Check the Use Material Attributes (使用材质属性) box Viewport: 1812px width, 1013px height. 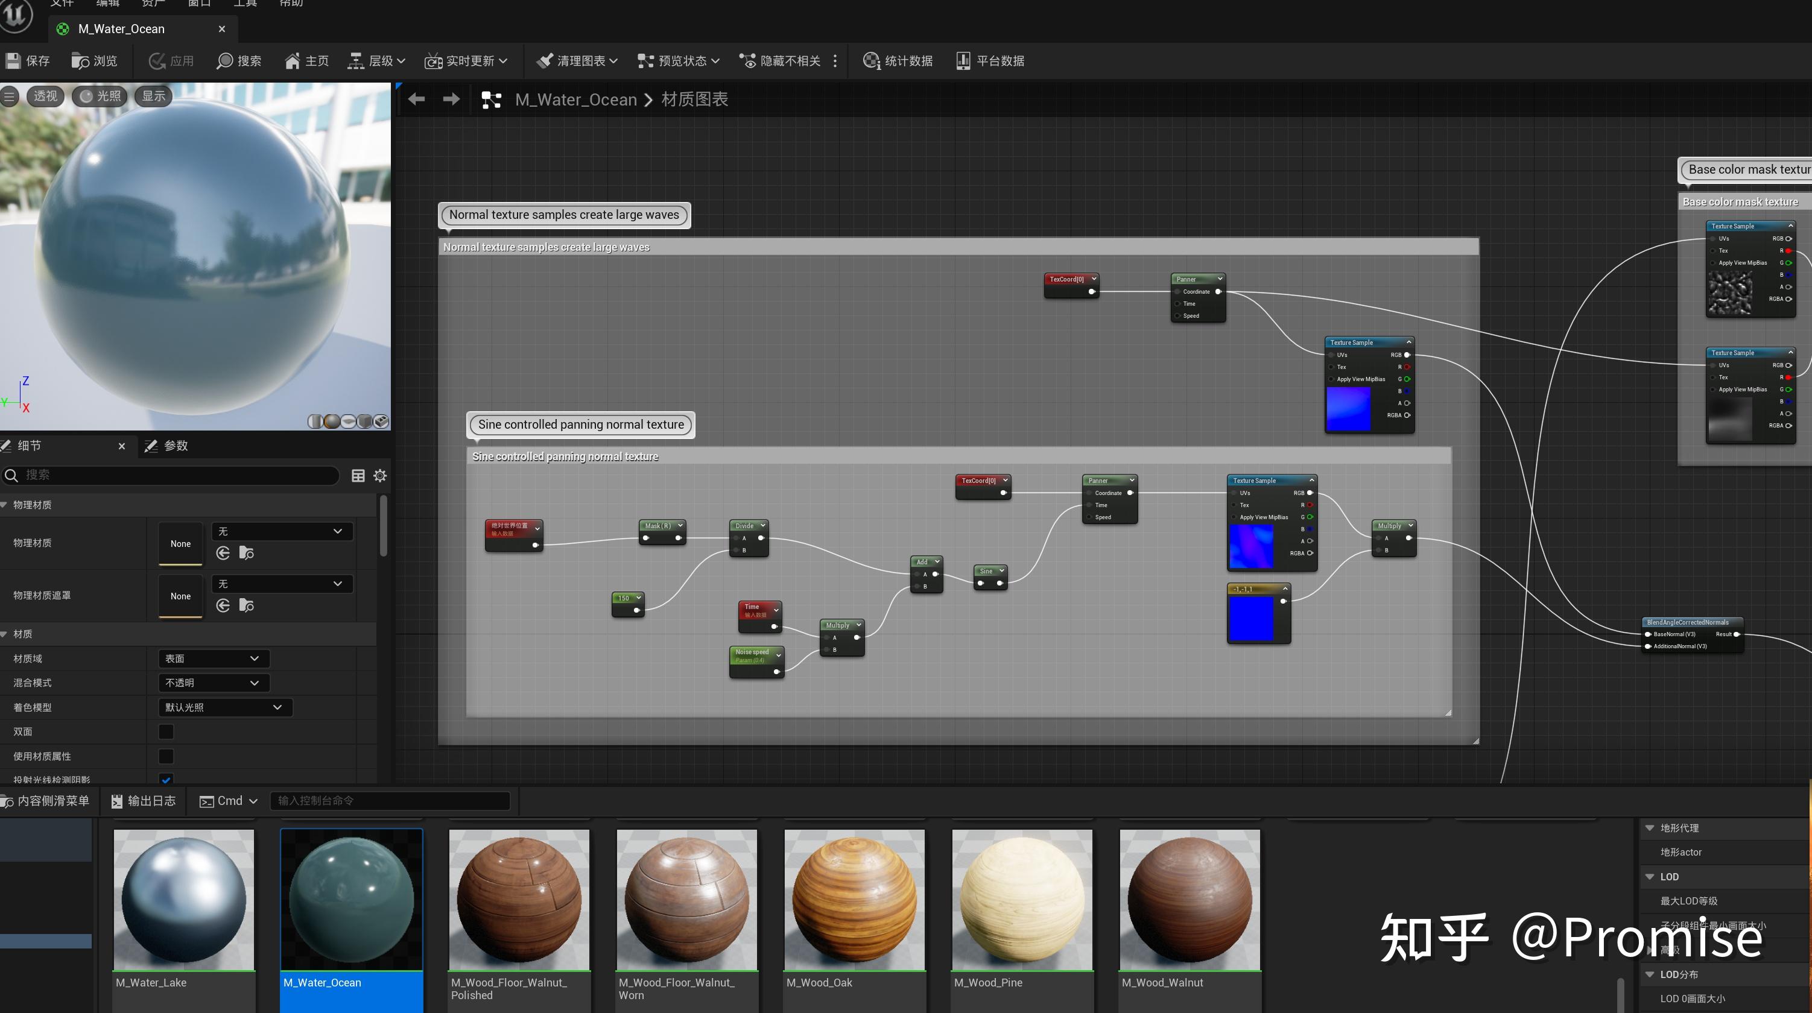point(166,756)
